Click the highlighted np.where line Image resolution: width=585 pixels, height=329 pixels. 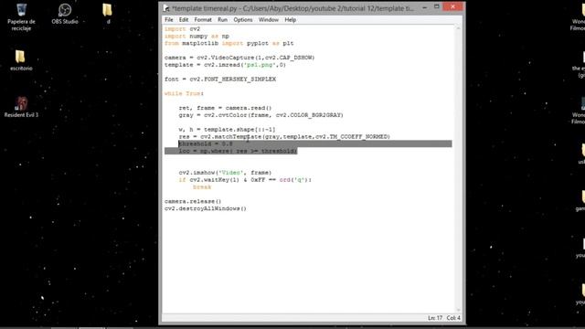238,151
